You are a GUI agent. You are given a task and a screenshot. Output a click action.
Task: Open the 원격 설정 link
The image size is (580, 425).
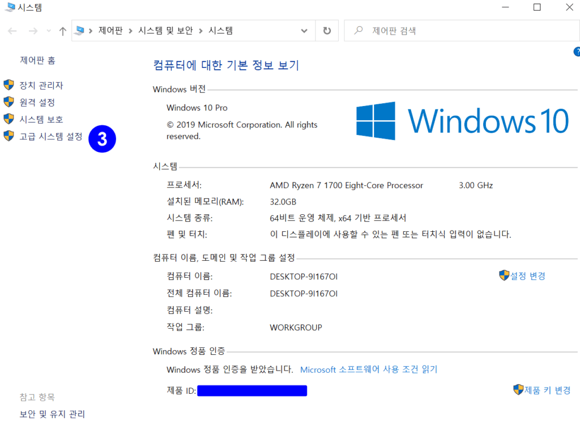pyautogui.click(x=37, y=103)
